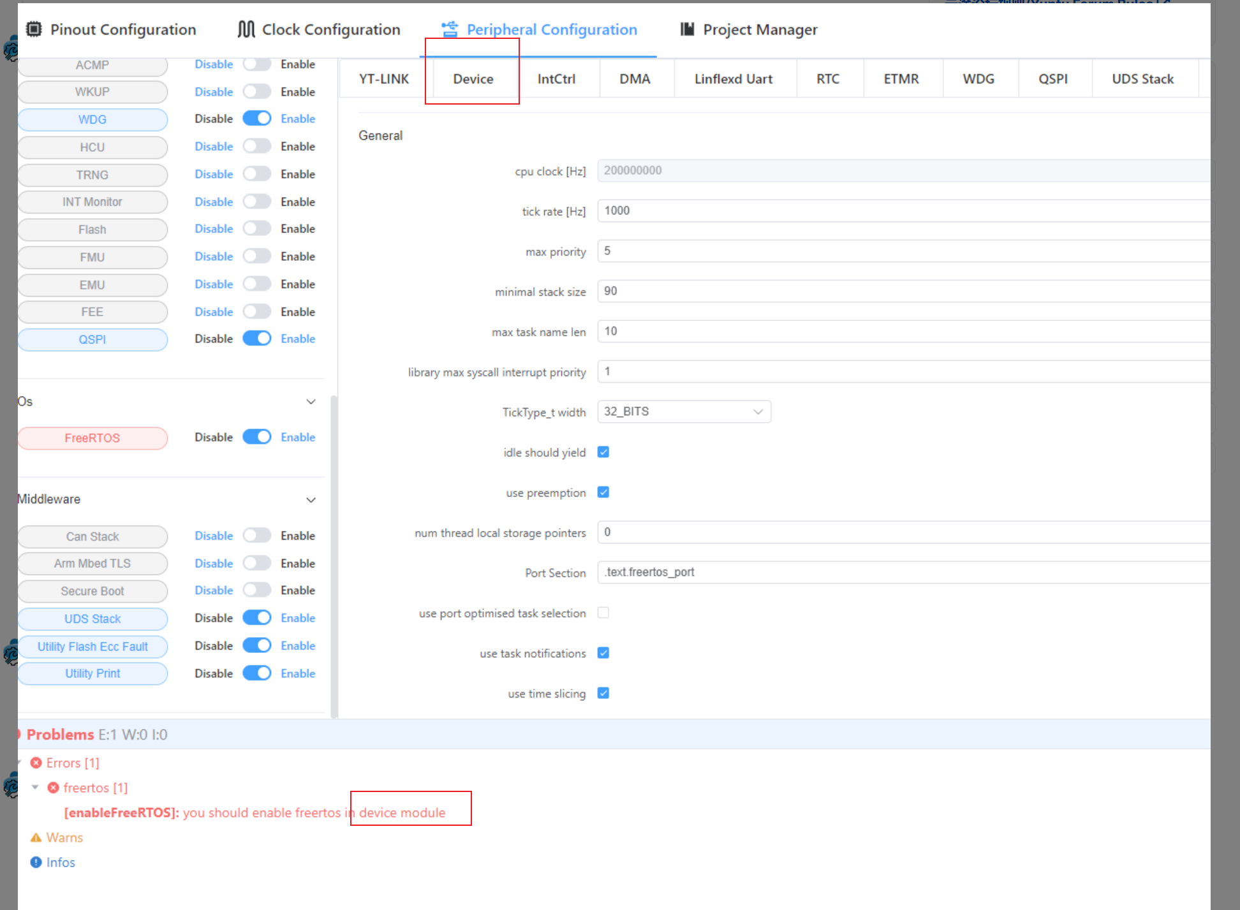
Task: Click the Warns triangle icon
Action: pos(36,837)
